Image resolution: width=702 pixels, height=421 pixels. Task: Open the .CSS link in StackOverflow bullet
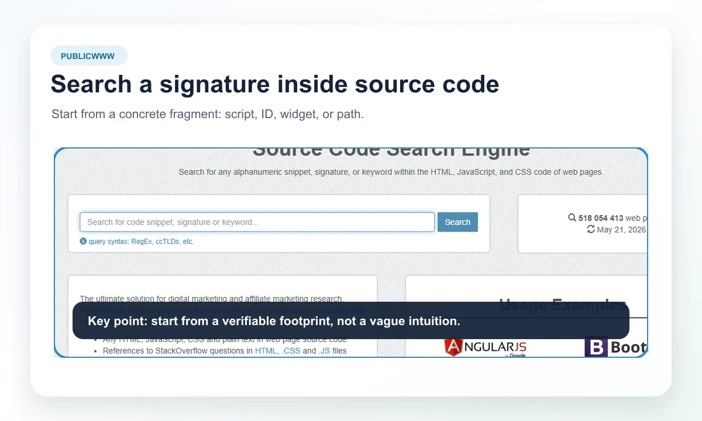tap(291, 351)
